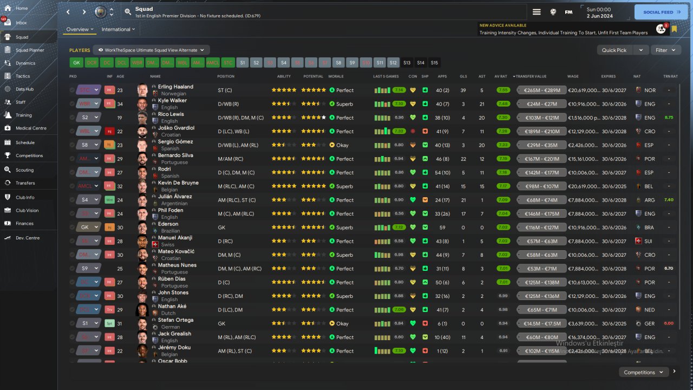Click Phil Foden's player name
Screen dimensions: 693x390
171,210
